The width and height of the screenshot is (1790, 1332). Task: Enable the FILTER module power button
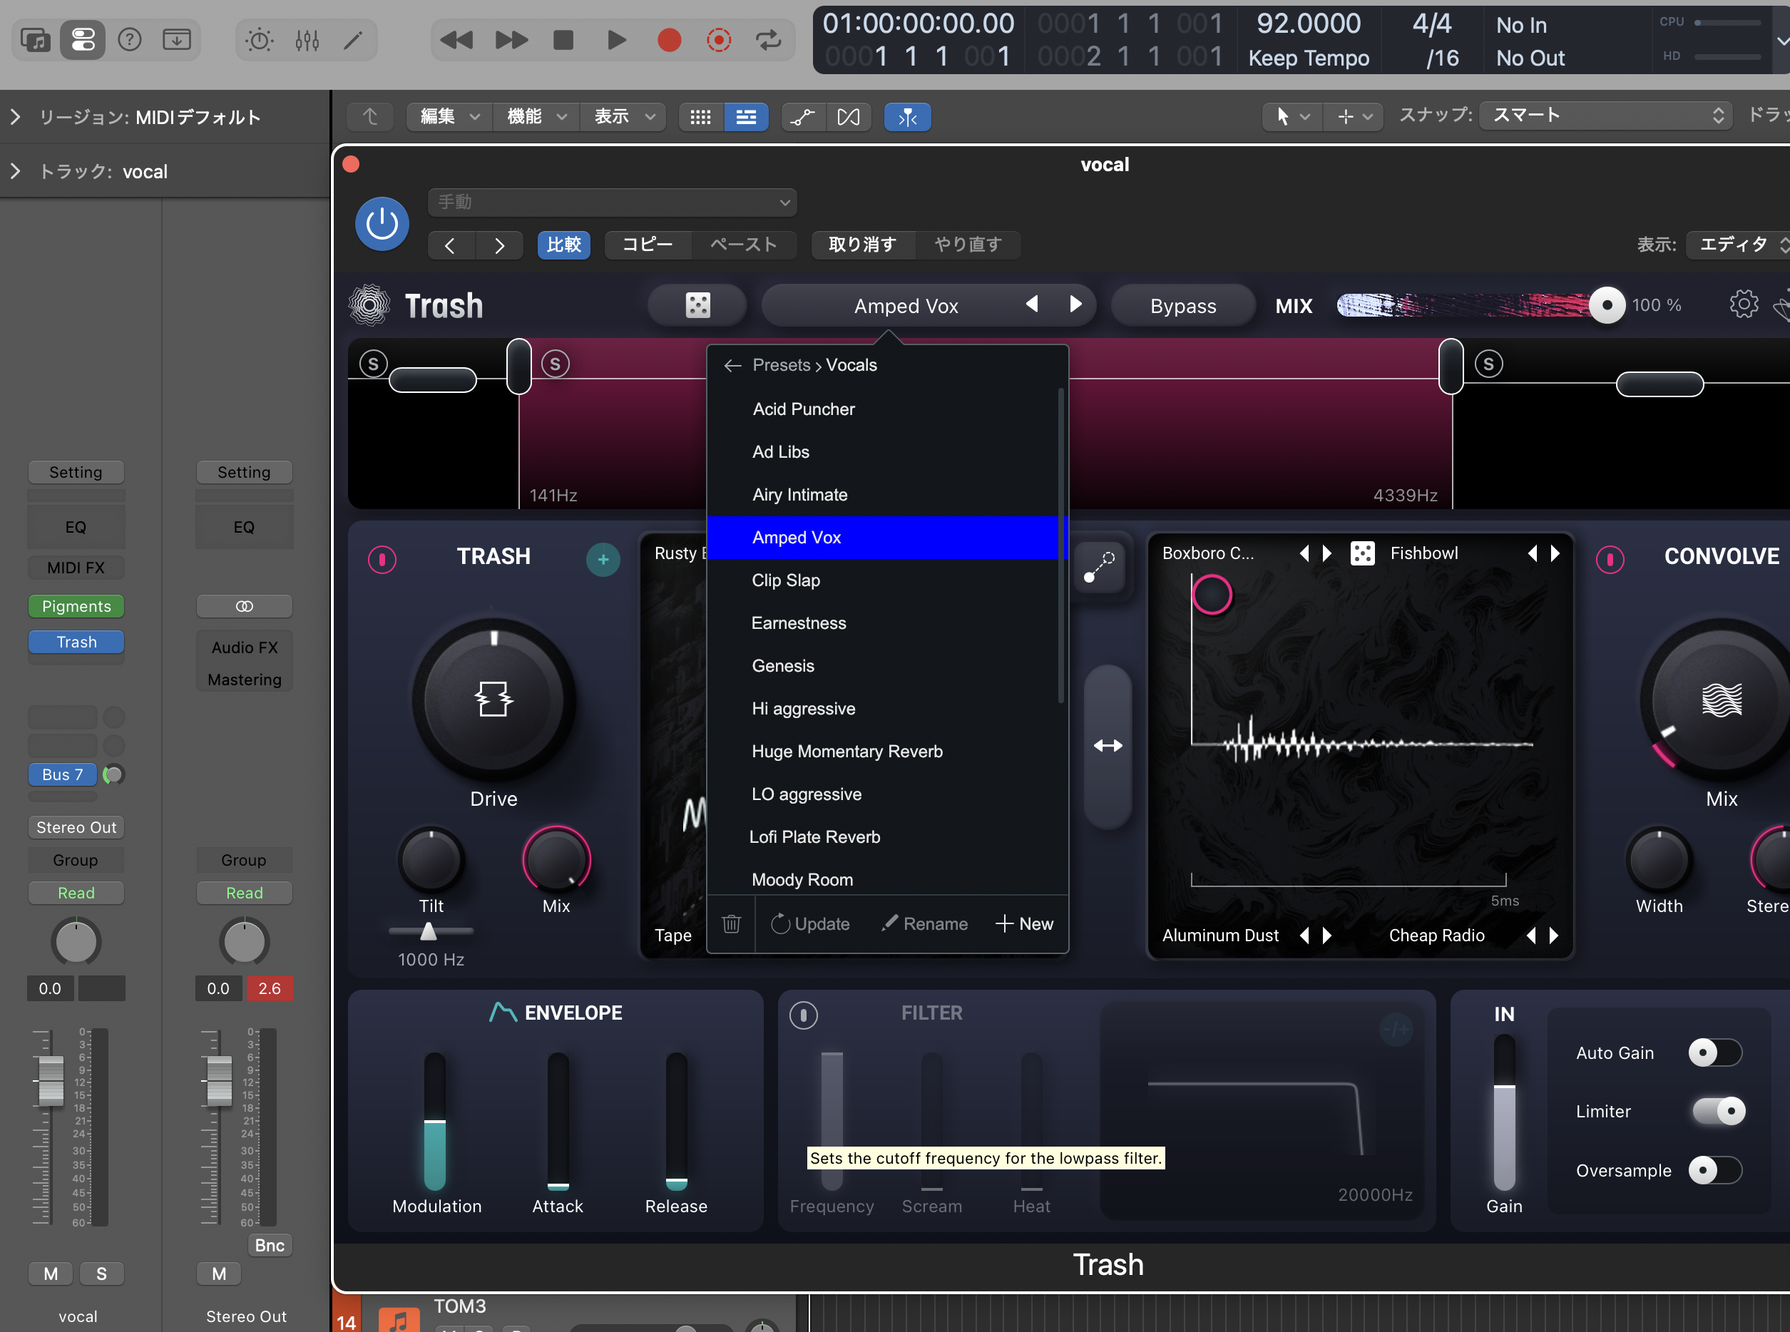[803, 1015]
